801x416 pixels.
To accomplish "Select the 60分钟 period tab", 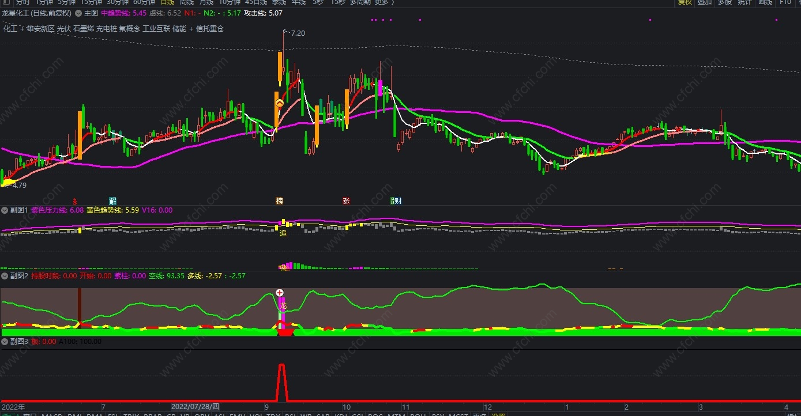I will point(144,2).
